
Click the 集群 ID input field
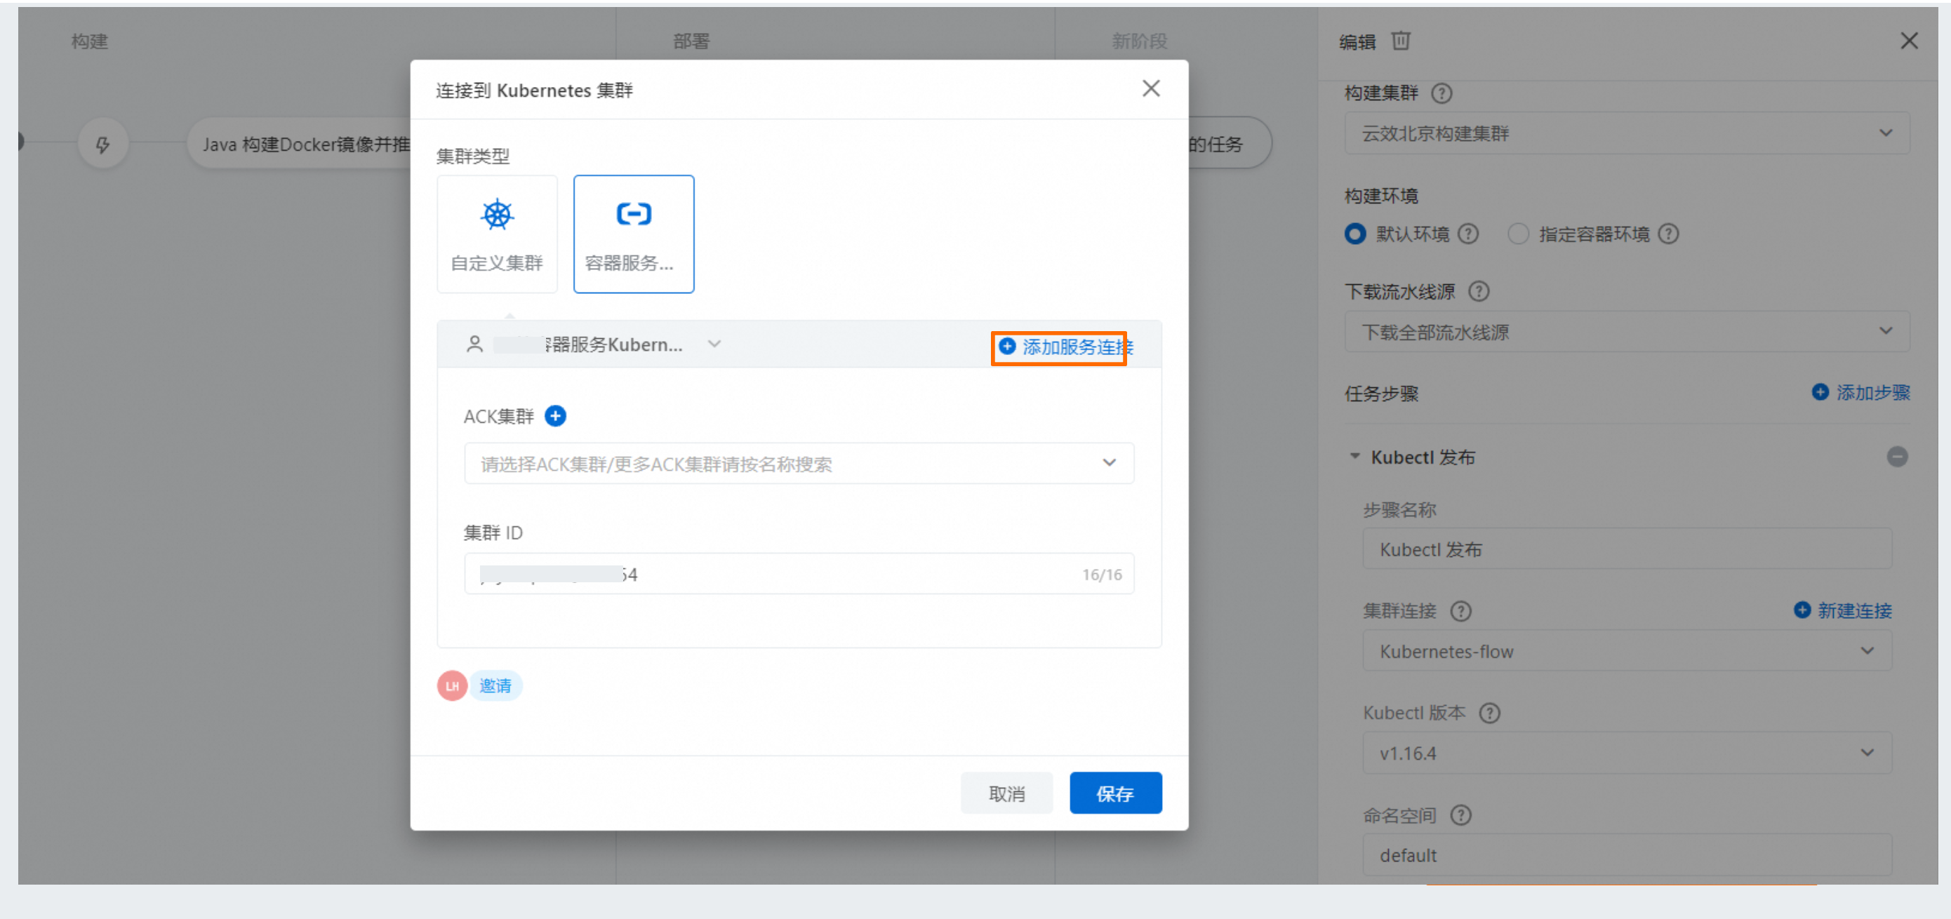click(x=799, y=574)
